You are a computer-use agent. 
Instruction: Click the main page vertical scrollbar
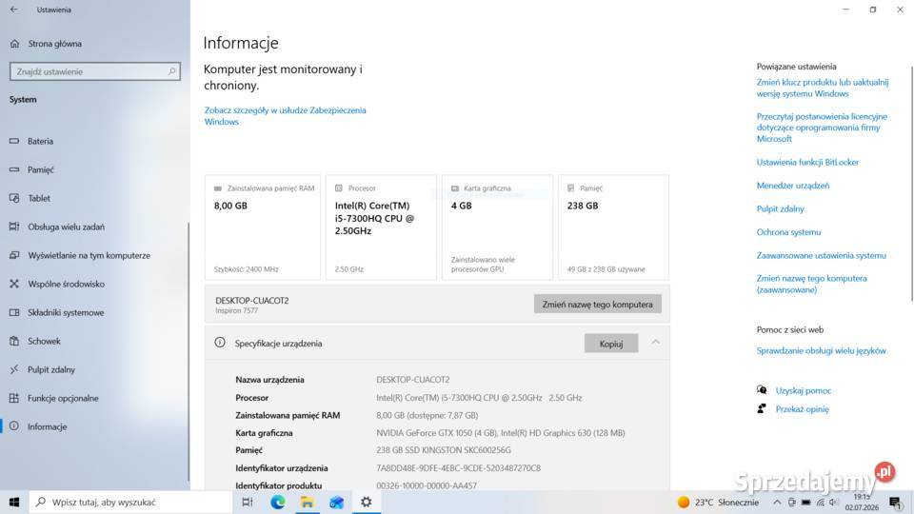point(912,184)
